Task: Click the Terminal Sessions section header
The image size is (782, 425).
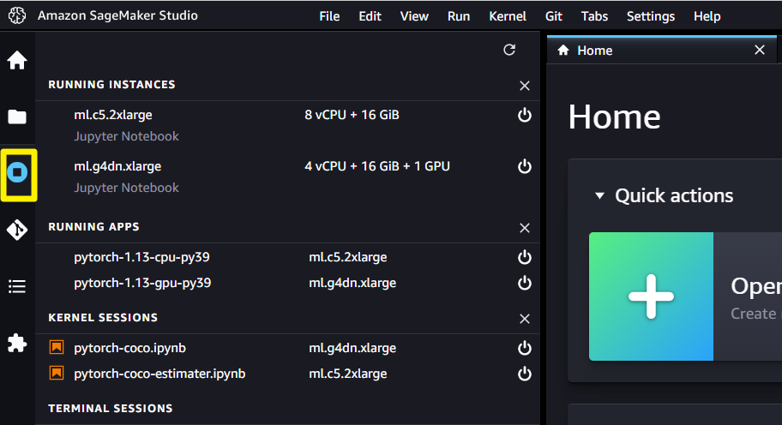Action: [x=111, y=408]
